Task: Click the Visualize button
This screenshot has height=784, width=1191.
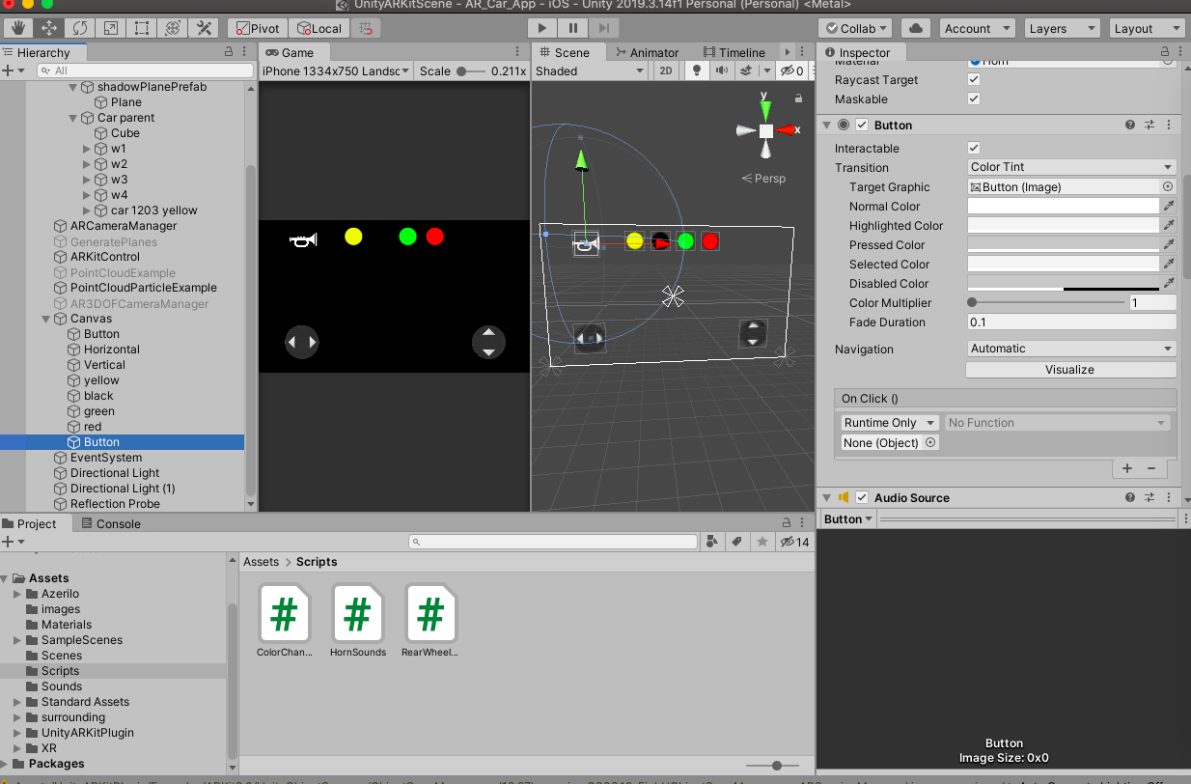Action: [x=1070, y=369]
